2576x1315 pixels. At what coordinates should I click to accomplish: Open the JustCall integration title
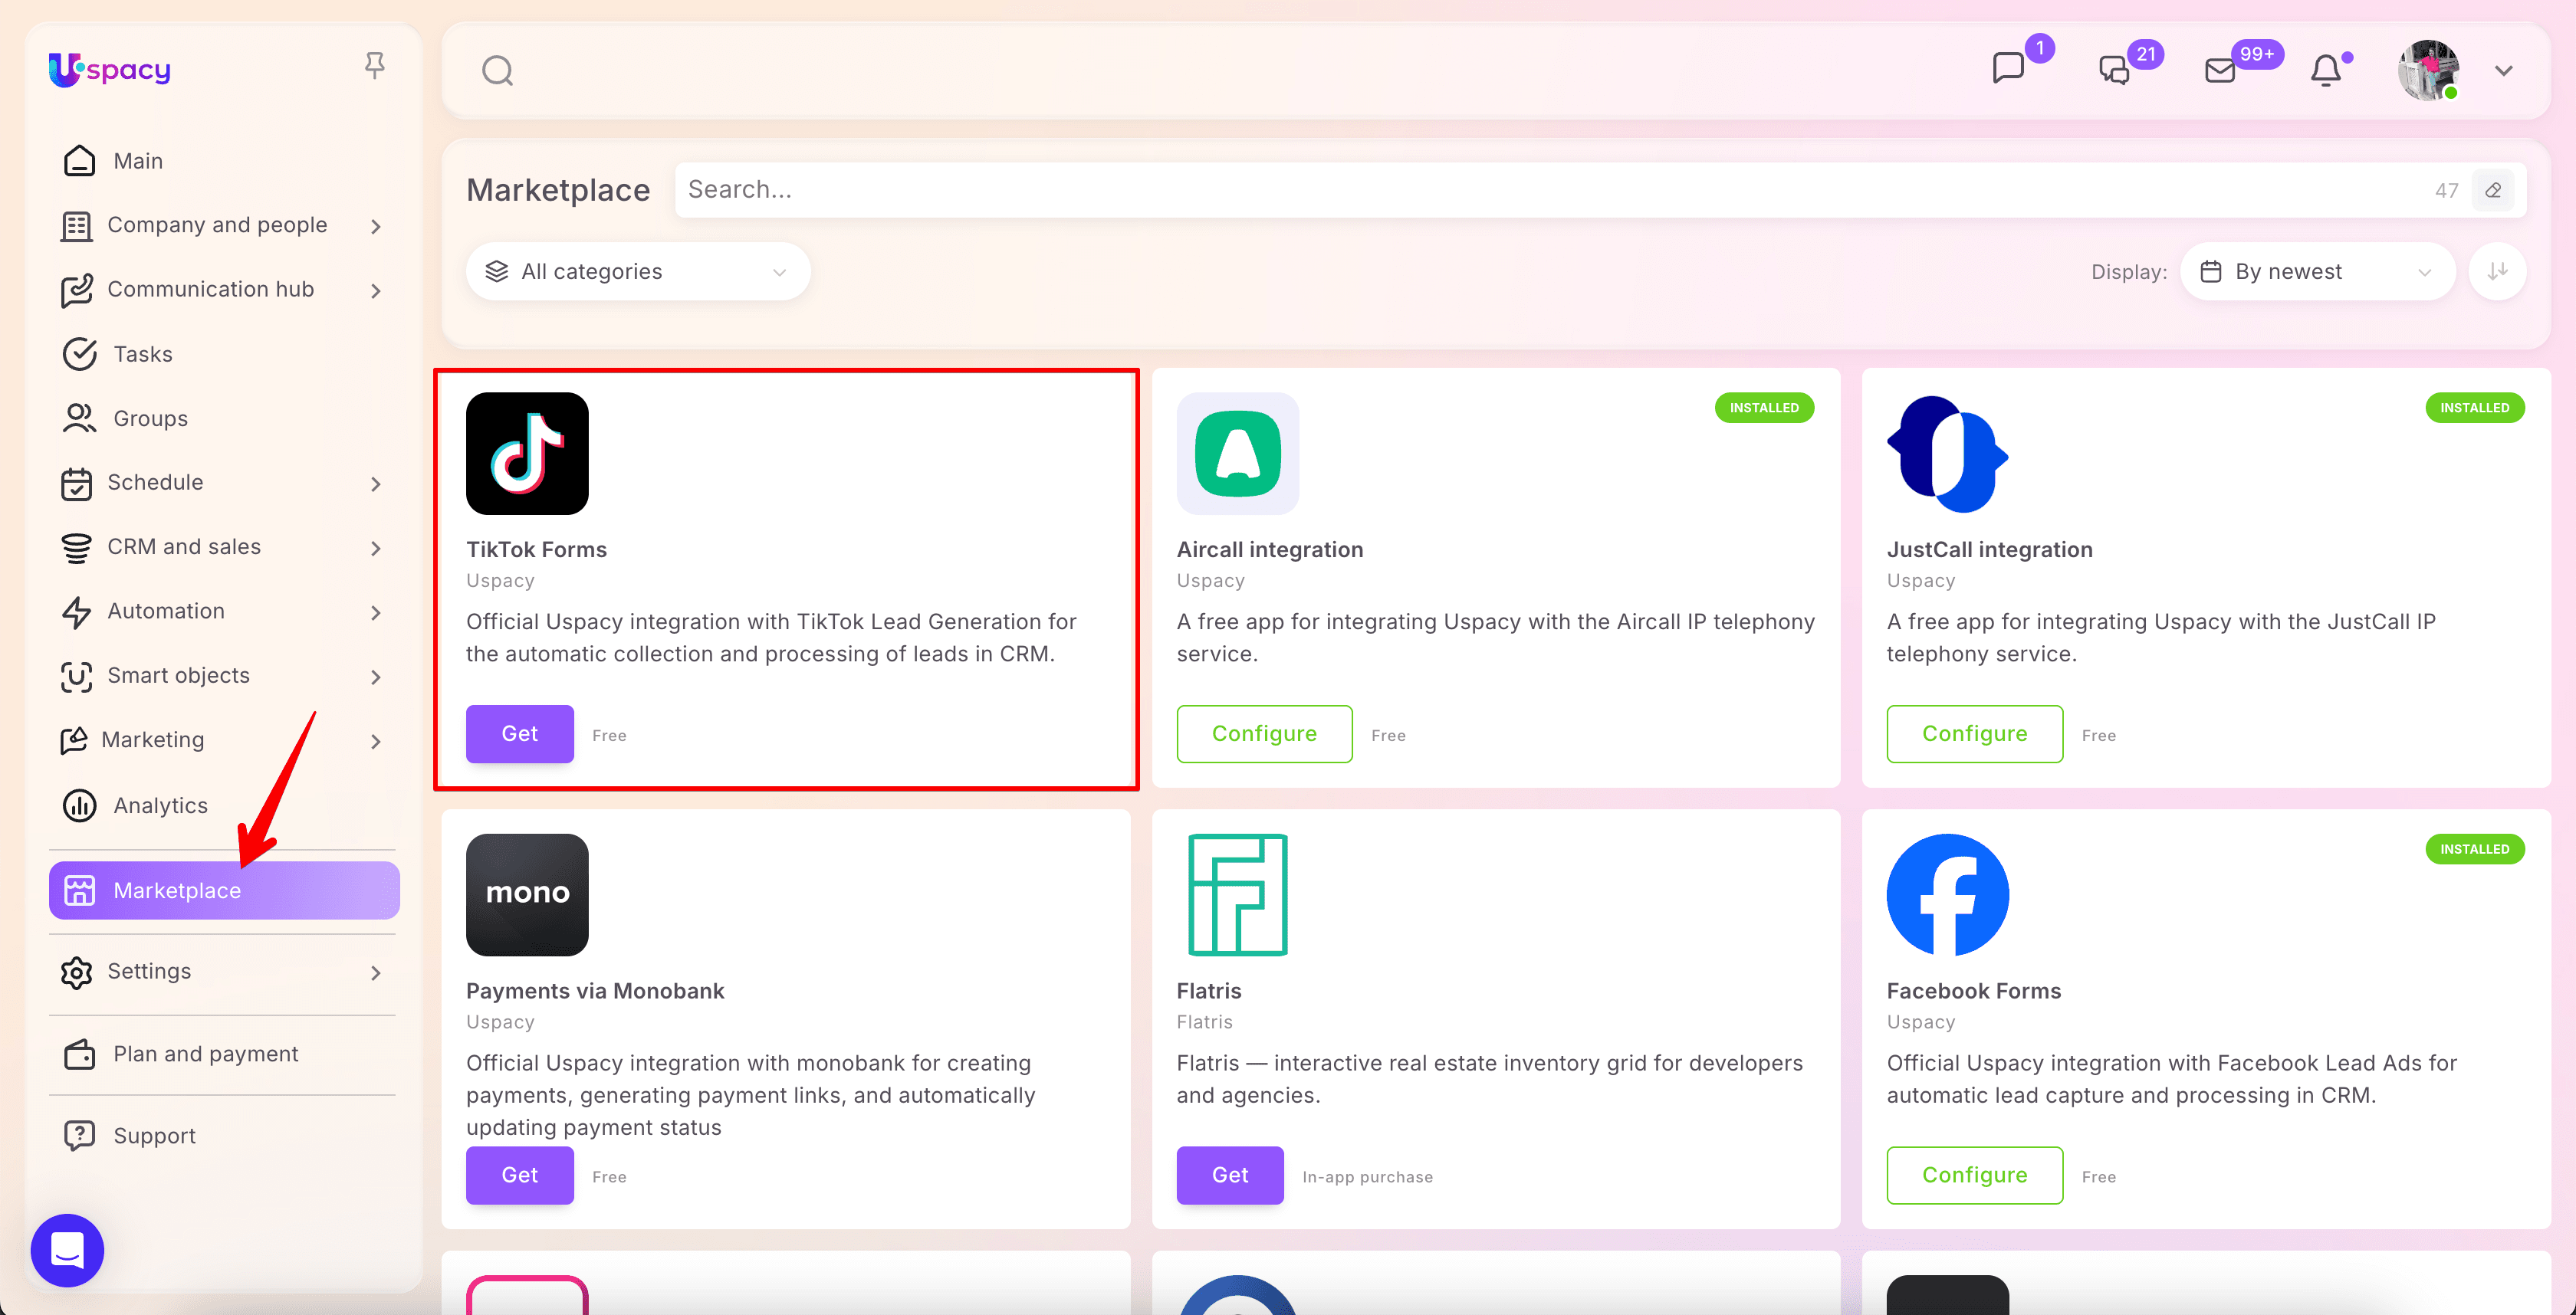[1989, 549]
